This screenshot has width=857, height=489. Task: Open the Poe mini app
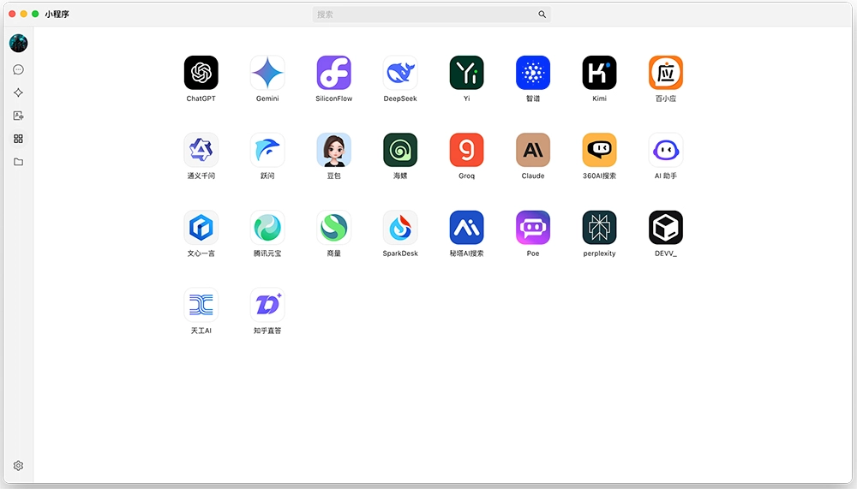pos(533,227)
